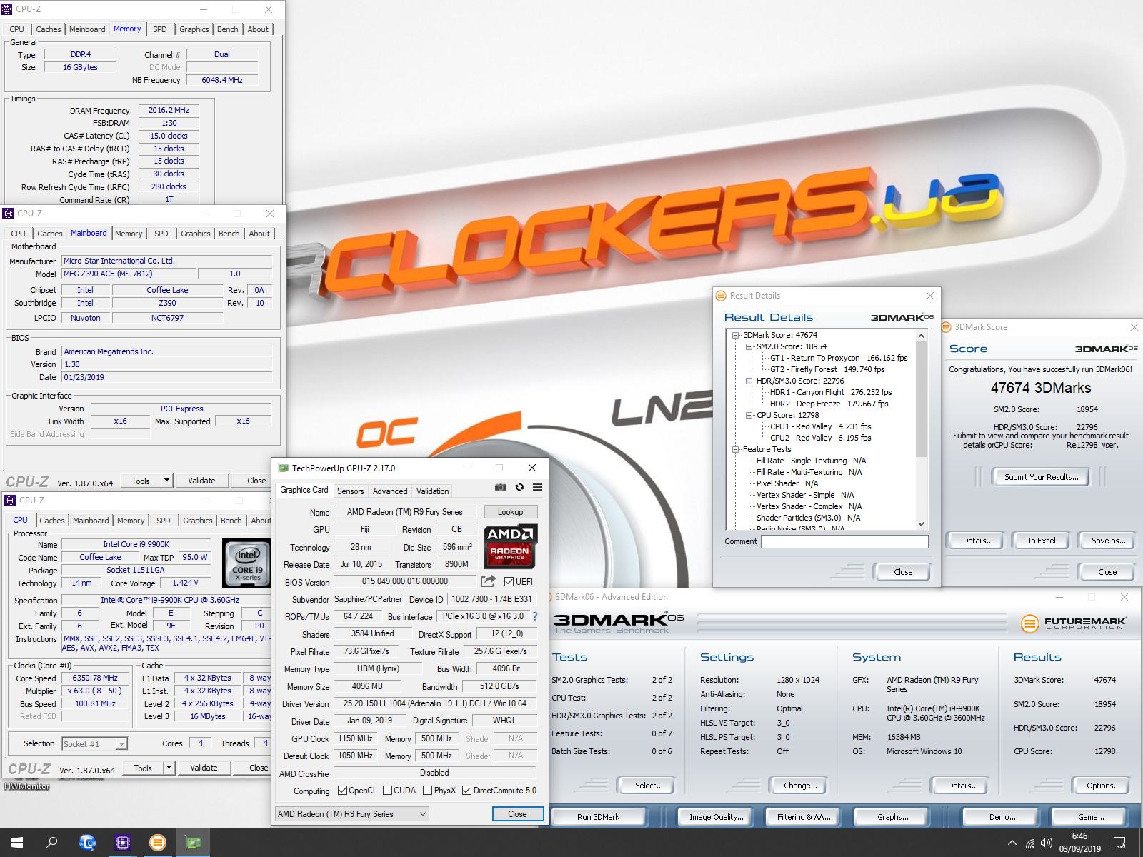Open the blue C globe app in taskbar

coord(87,843)
